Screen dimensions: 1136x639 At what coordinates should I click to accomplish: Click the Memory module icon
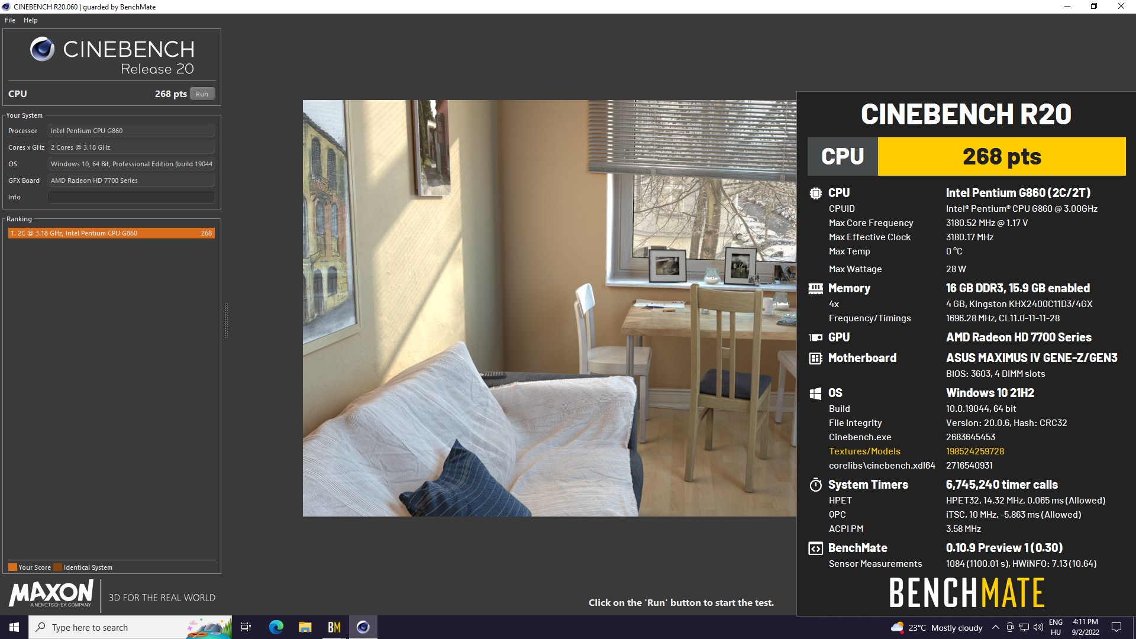point(815,288)
